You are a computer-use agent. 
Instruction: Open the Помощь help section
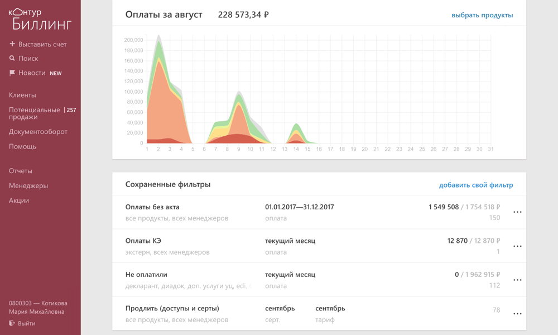tap(22, 146)
